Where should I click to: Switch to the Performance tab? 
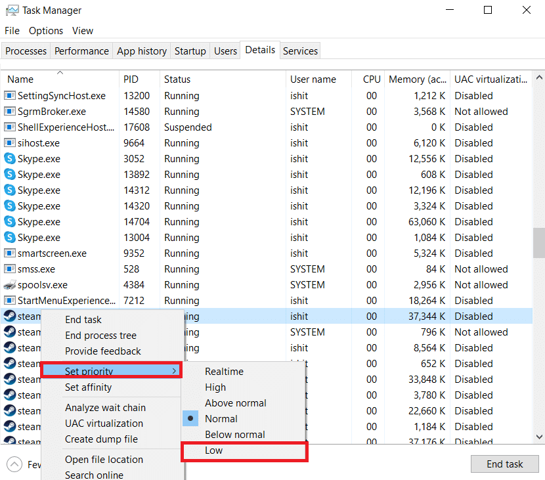pyautogui.click(x=81, y=51)
